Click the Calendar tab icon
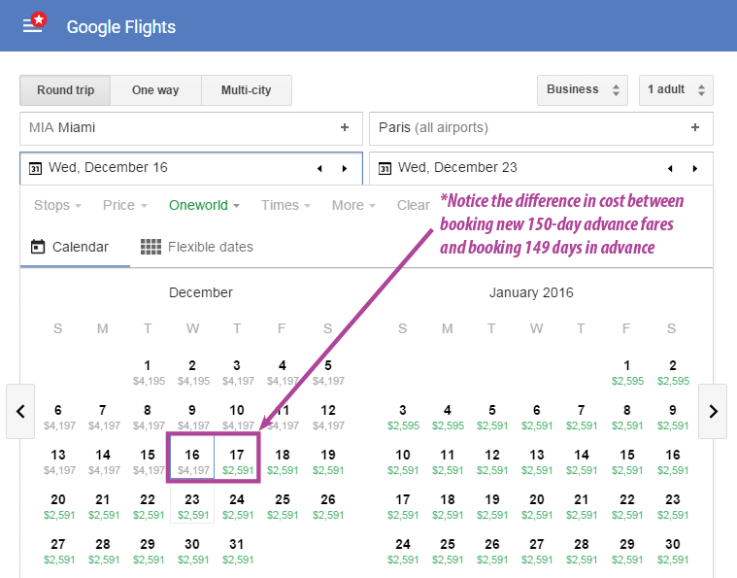Screen dimensions: 737x578 tap(38, 247)
